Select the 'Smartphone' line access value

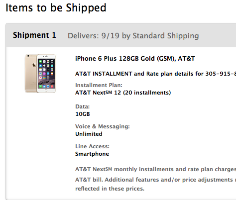pos(92,154)
